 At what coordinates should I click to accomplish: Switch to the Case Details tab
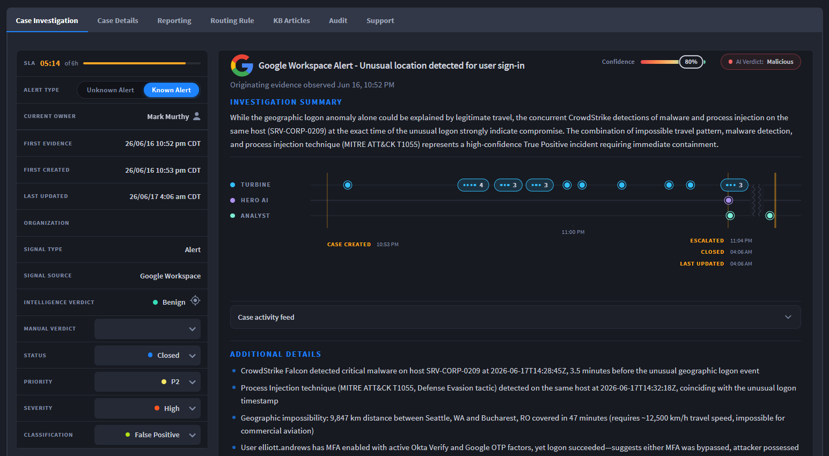tap(118, 20)
